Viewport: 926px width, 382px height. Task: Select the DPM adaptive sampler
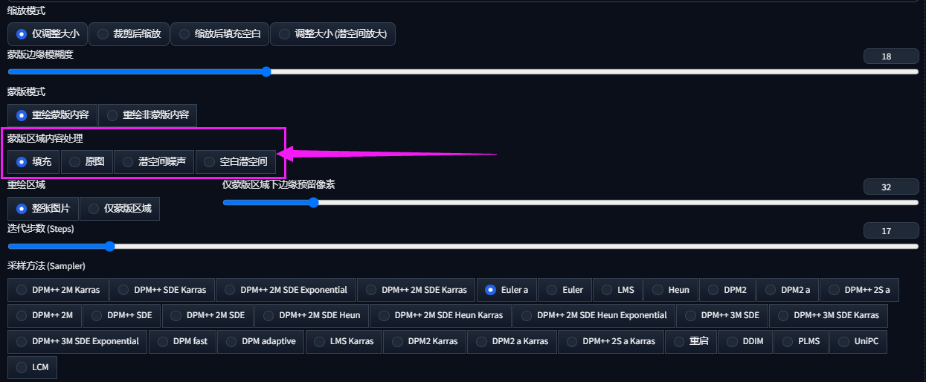(x=260, y=341)
